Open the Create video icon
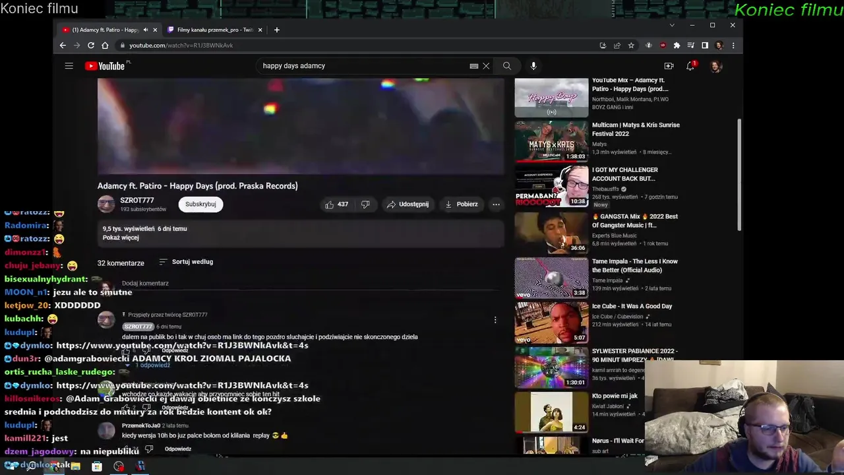This screenshot has height=475, width=844. coord(669,66)
